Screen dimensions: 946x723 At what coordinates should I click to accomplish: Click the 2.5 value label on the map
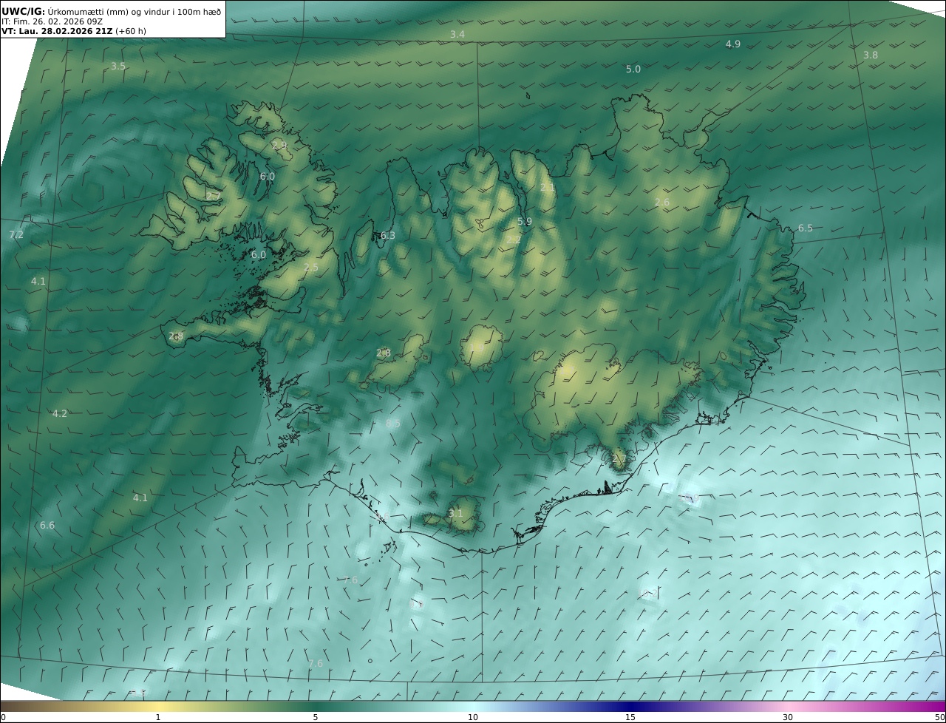(311, 268)
